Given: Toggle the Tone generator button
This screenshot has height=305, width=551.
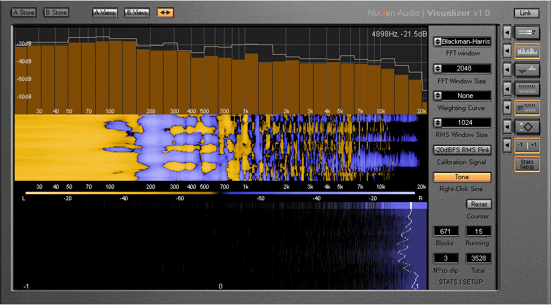Looking at the screenshot, I should point(462,177).
